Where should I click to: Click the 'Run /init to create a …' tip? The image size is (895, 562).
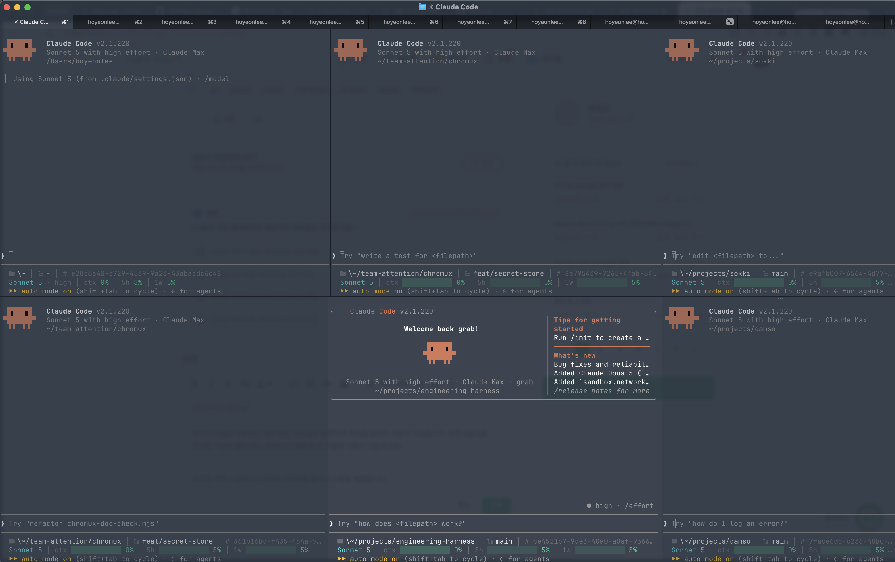tap(601, 338)
